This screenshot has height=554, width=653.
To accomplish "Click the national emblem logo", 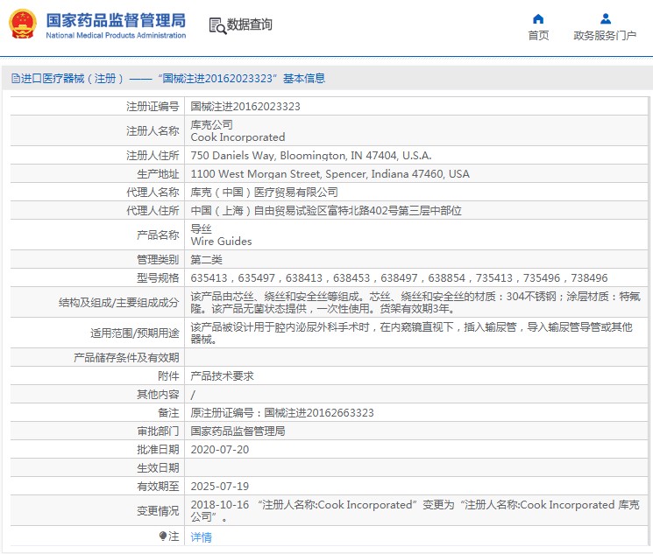I will (23, 25).
